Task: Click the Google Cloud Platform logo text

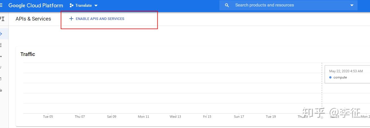Action: (x=36, y=5)
